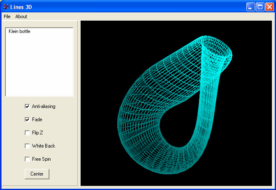Close the Lines 3D window
The image size is (276, 190).
[269, 7]
